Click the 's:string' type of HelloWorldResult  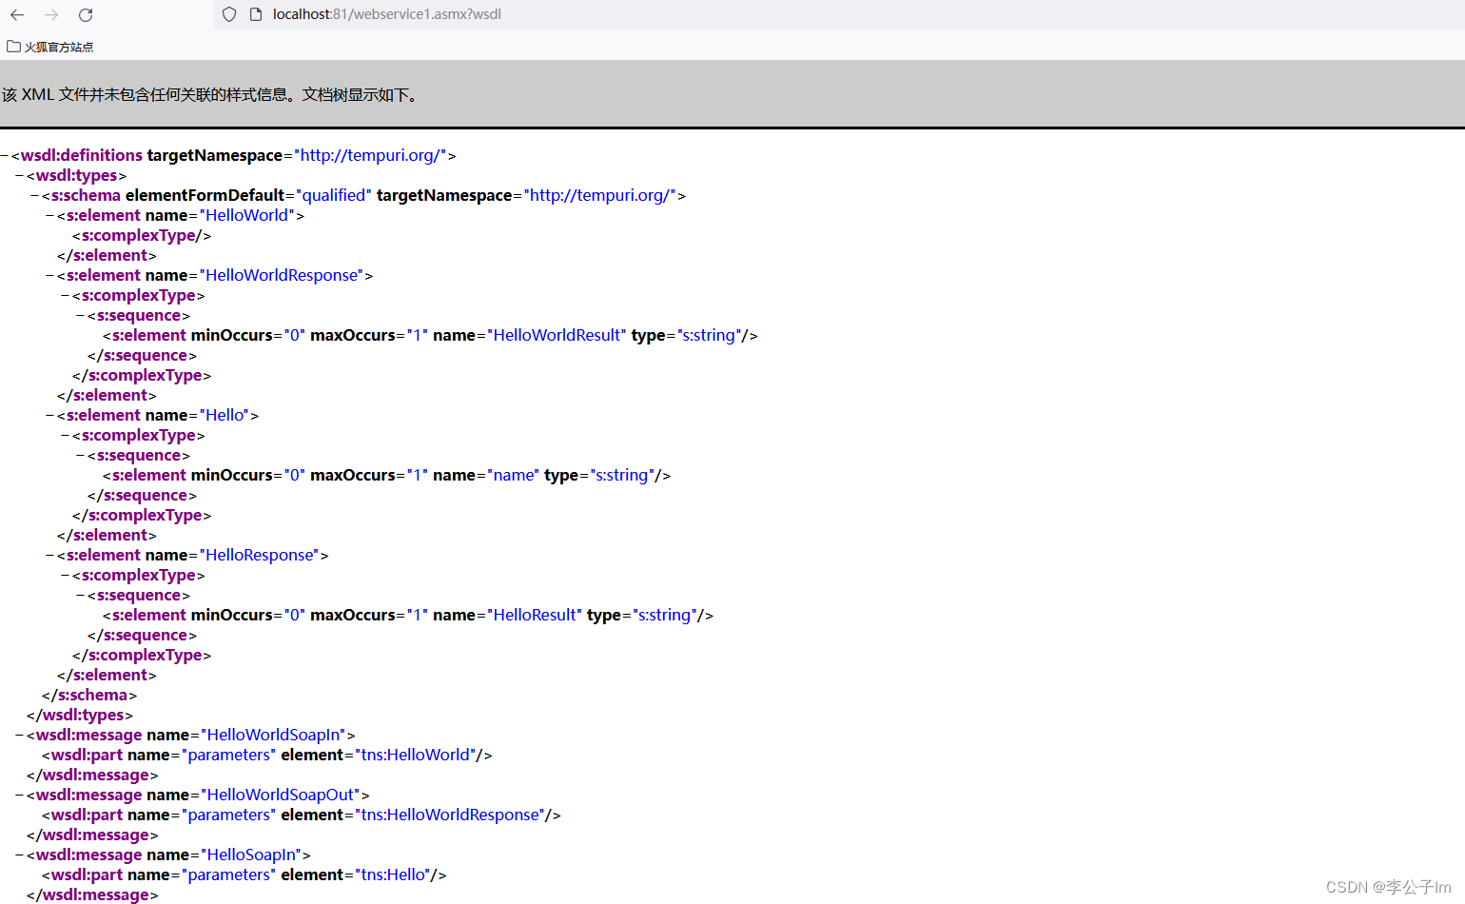711,335
